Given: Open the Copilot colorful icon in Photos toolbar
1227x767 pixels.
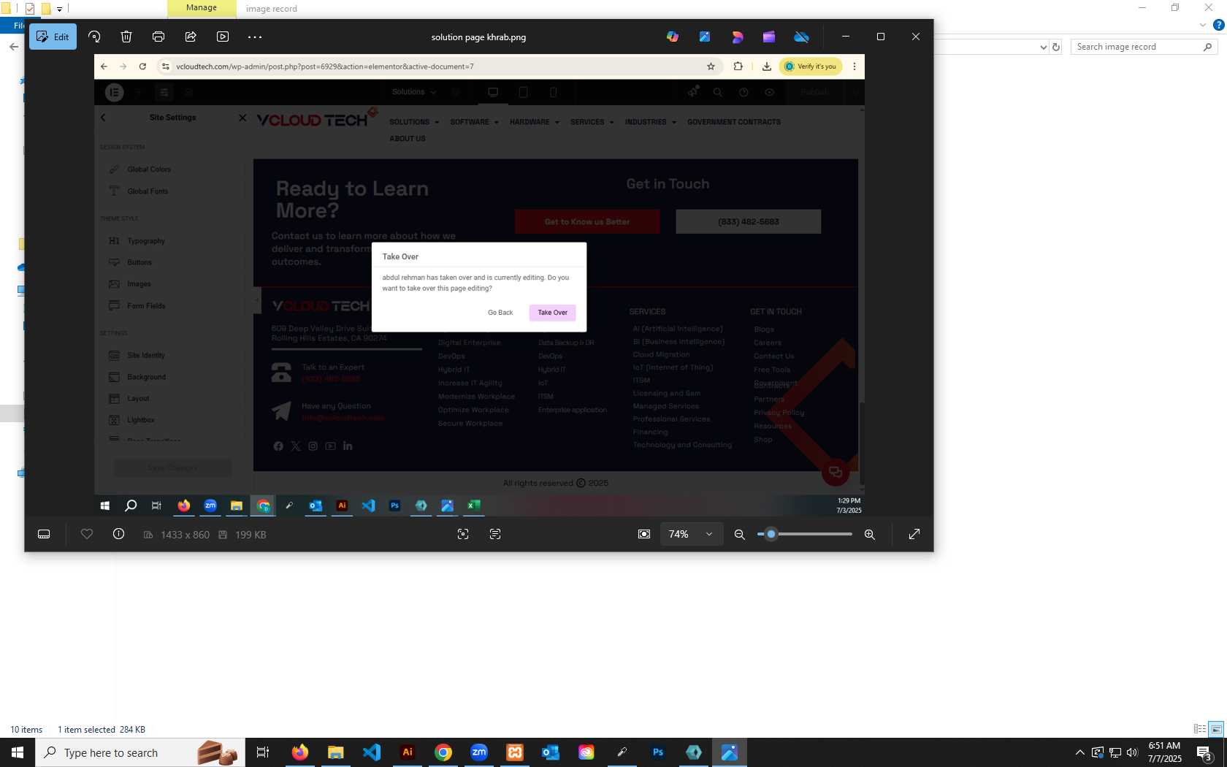Looking at the screenshot, I should point(673,37).
